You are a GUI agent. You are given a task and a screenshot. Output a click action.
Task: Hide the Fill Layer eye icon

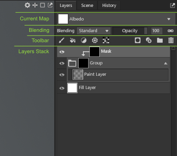coord(62,88)
